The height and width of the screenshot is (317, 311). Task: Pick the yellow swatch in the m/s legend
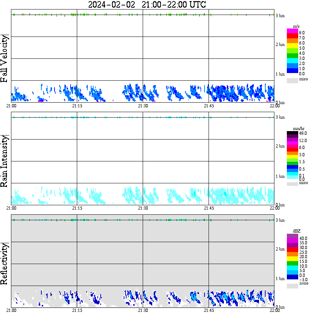coord(292,46)
